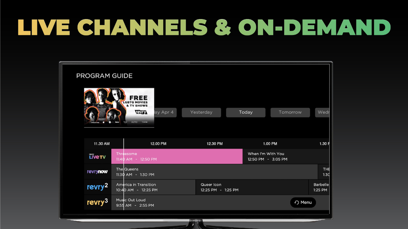This screenshot has width=408, height=229.
Task: Open the Tomorrow schedule tab
Action: (290, 112)
